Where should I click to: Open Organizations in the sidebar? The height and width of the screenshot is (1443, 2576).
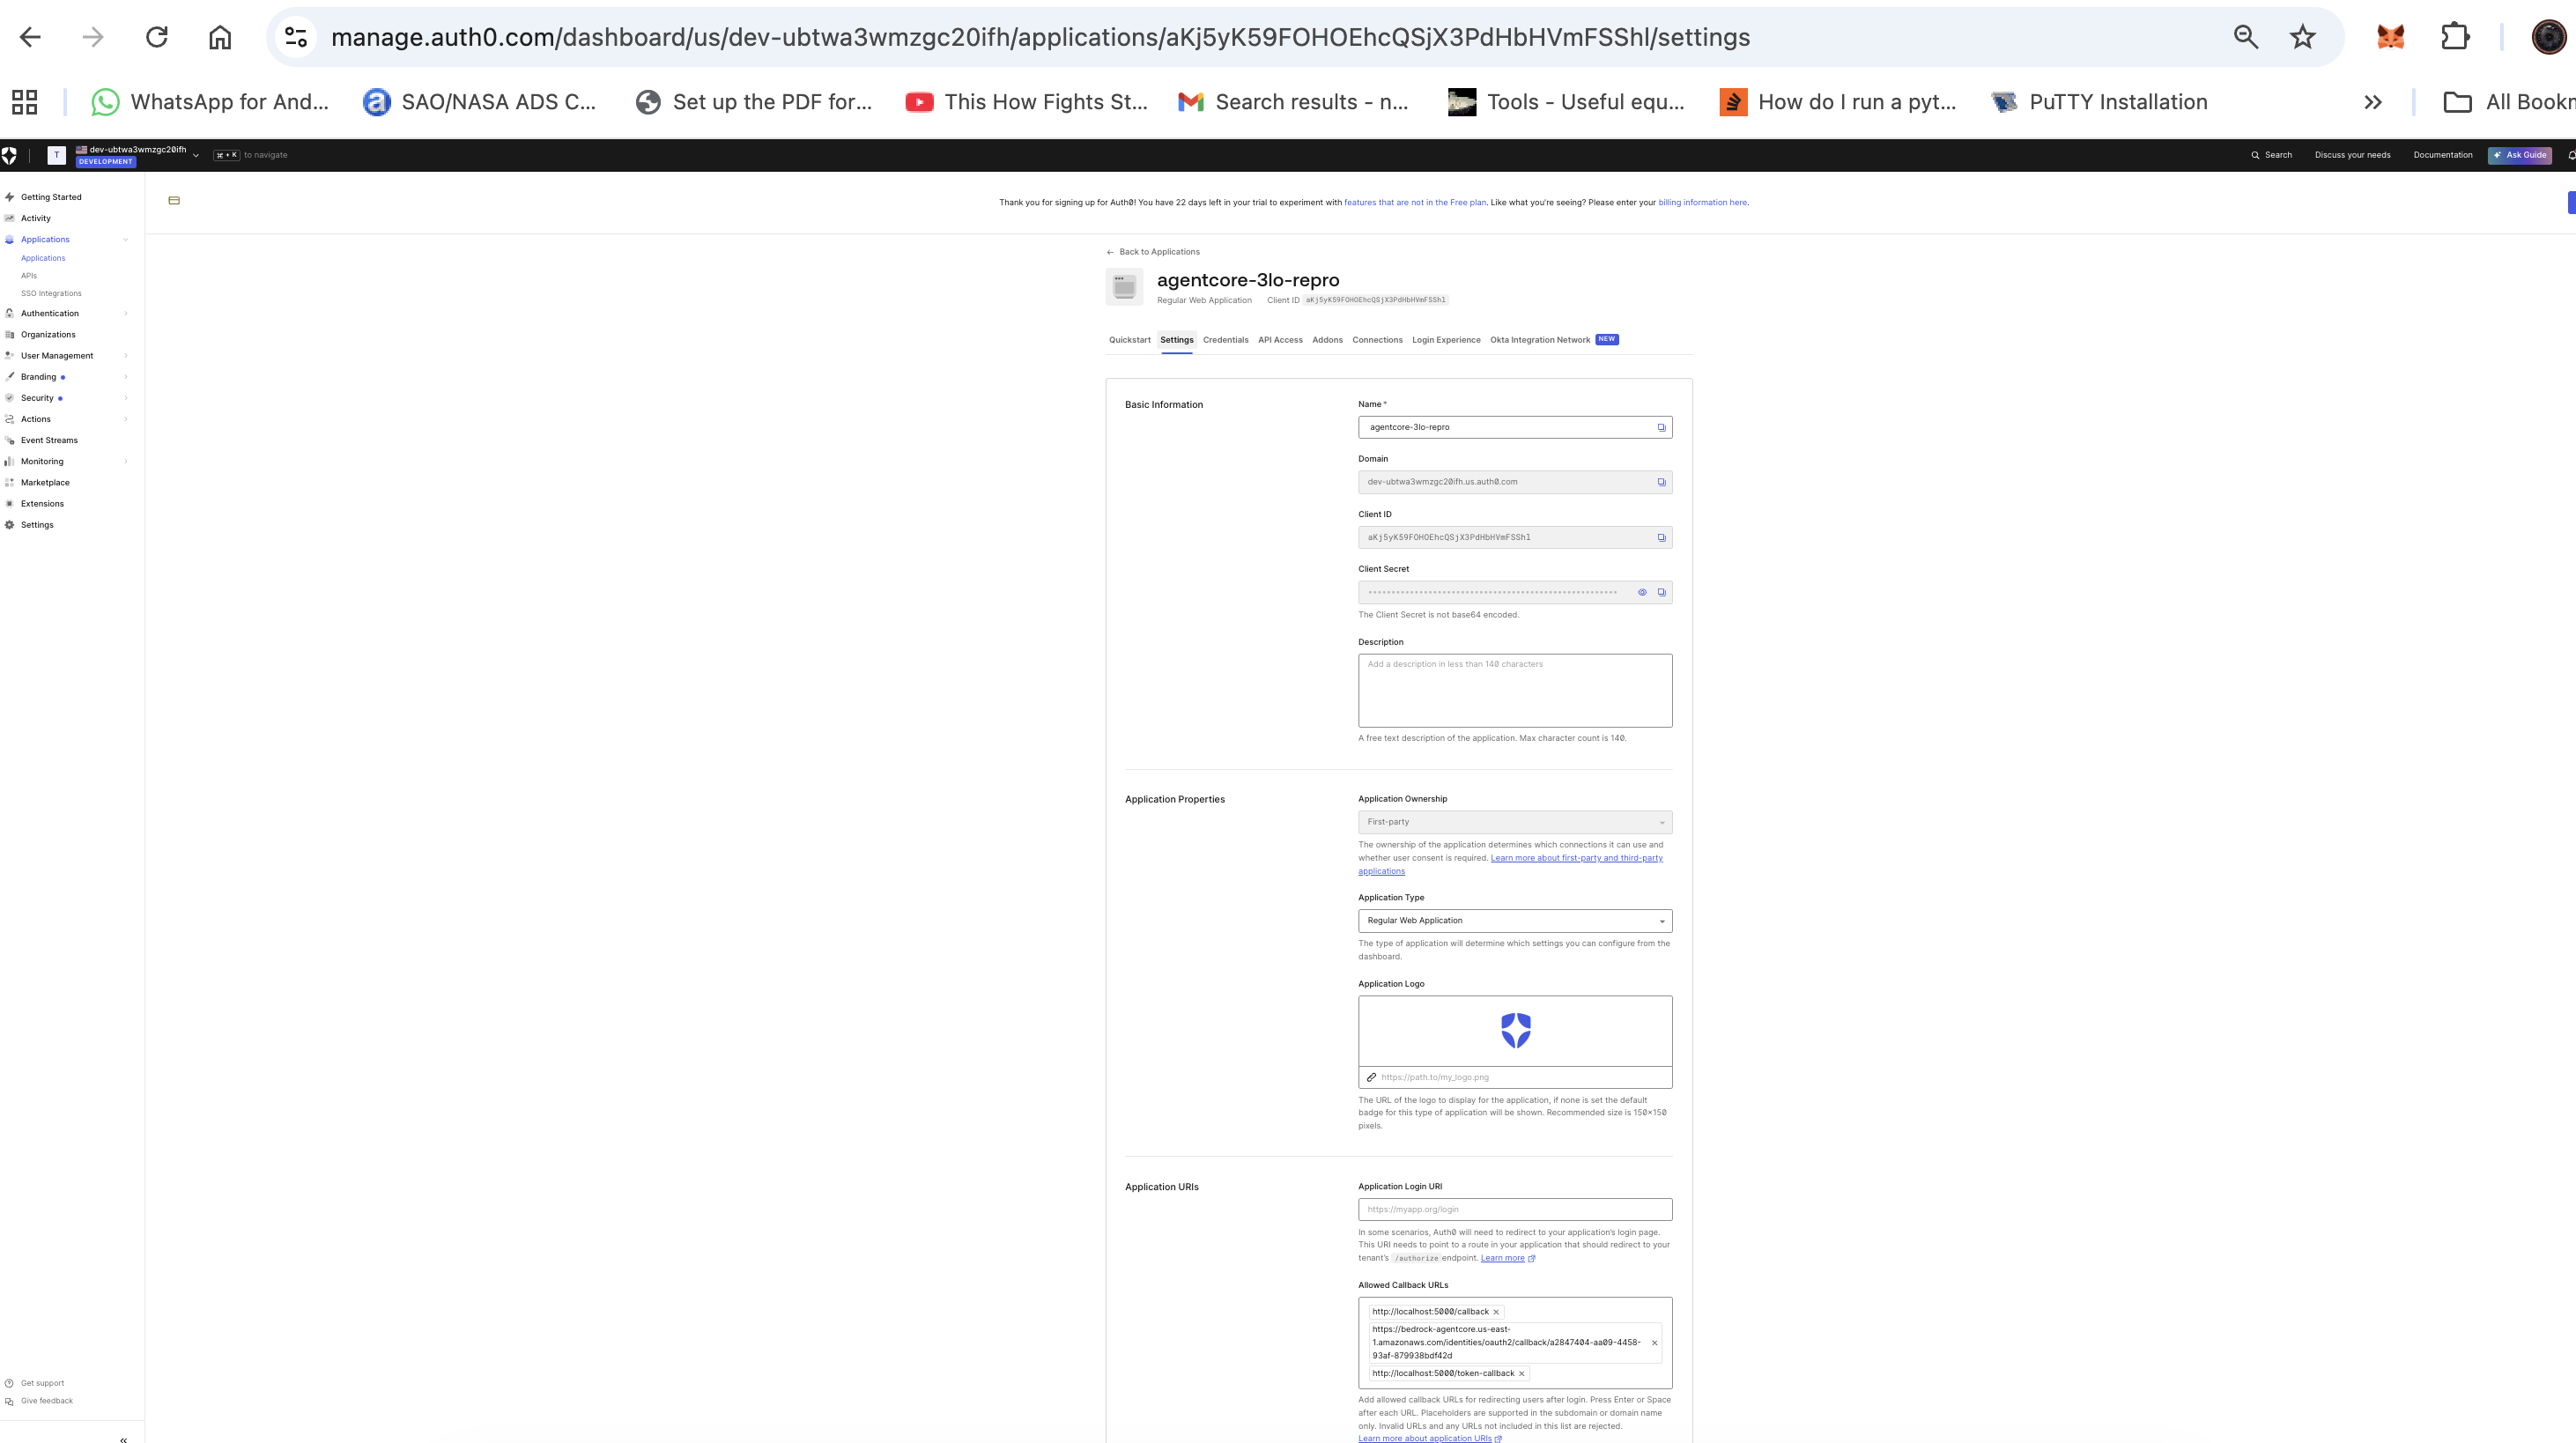coord(48,335)
